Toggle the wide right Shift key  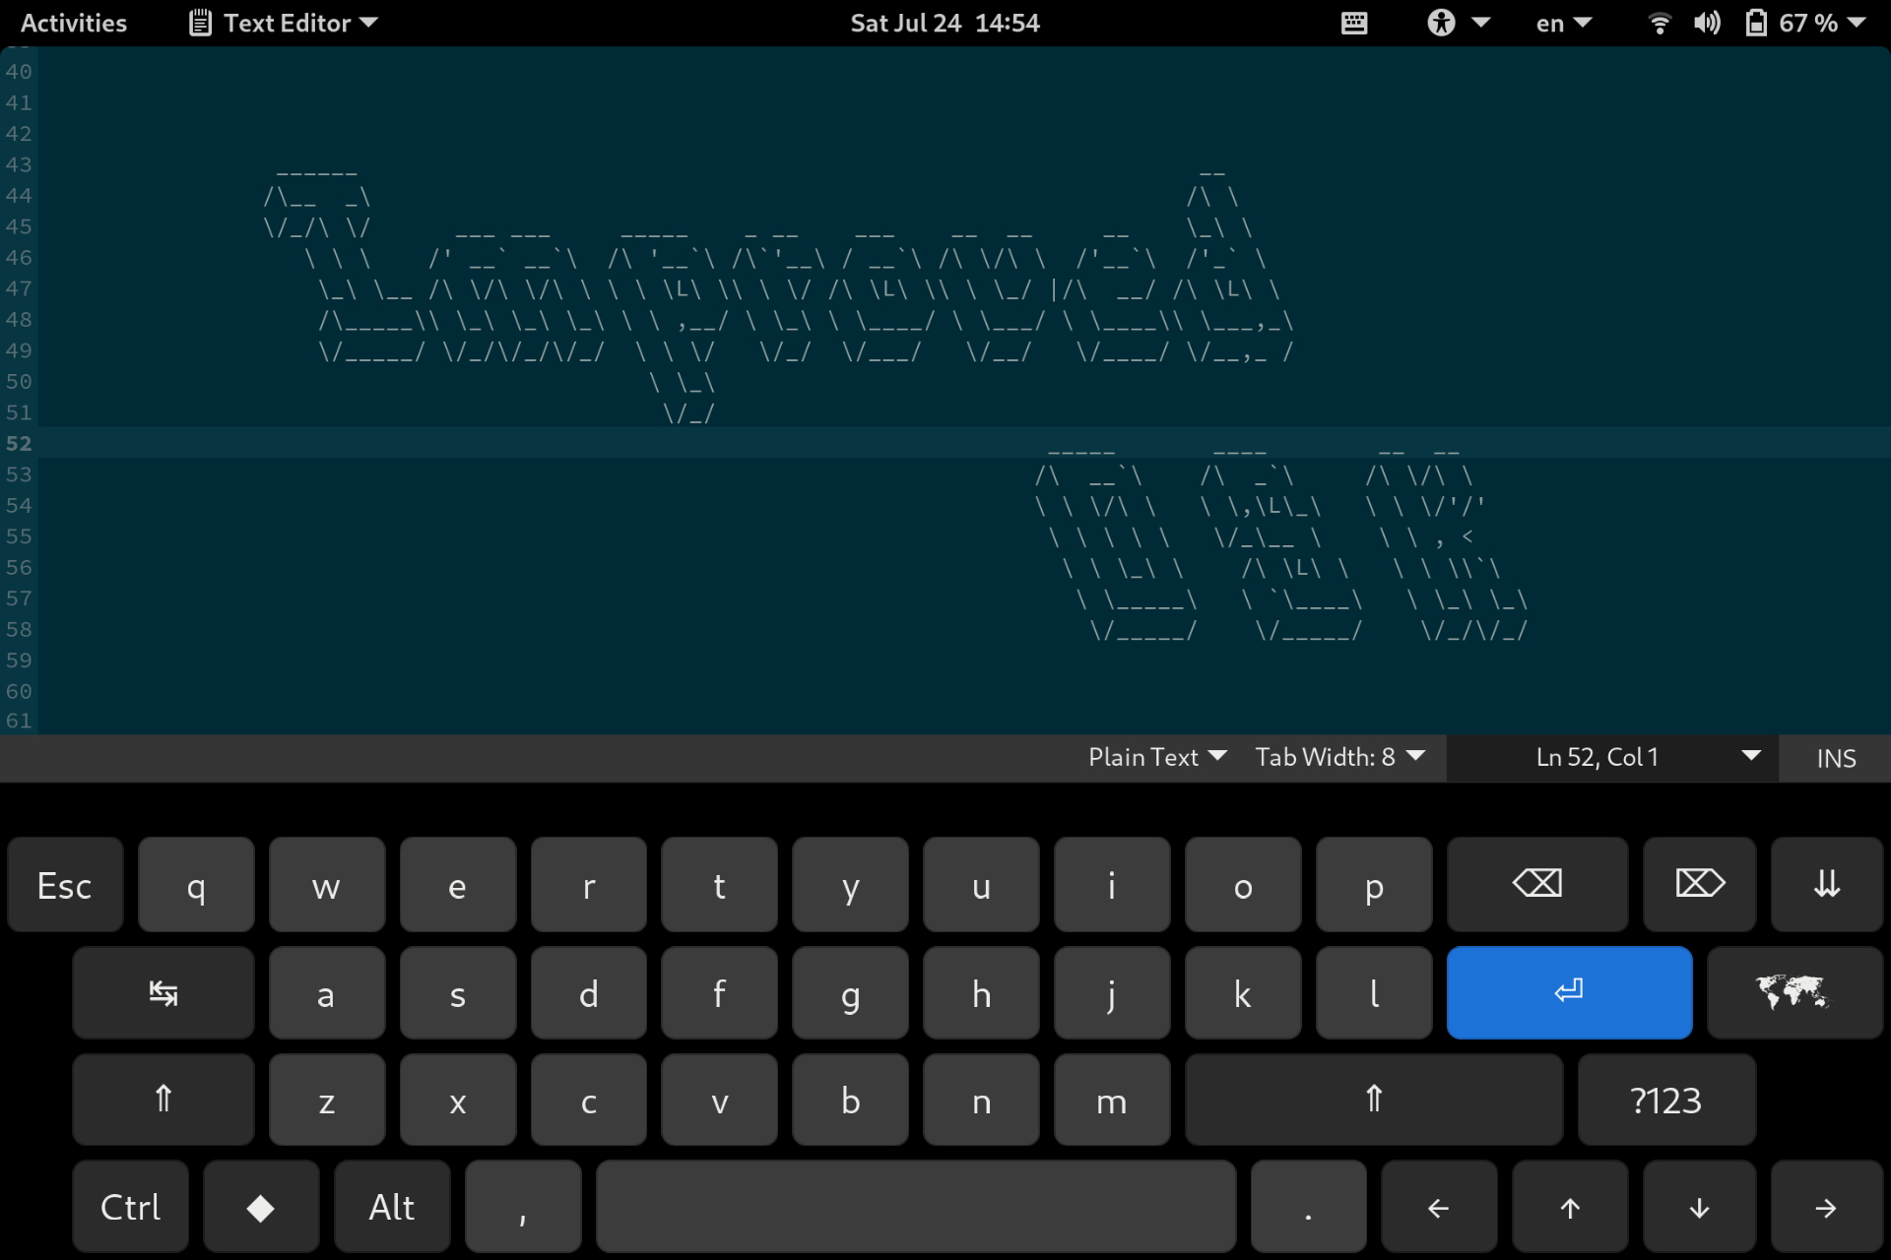click(x=1373, y=1099)
